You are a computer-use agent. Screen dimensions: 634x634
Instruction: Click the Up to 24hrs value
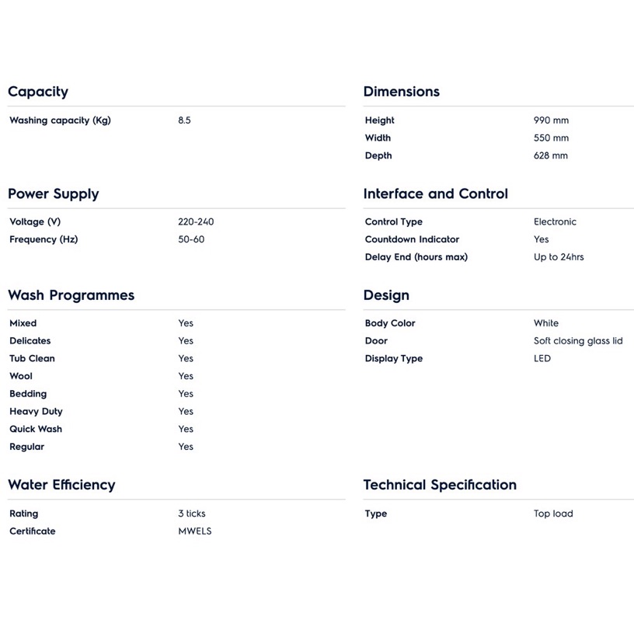(559, 257)
